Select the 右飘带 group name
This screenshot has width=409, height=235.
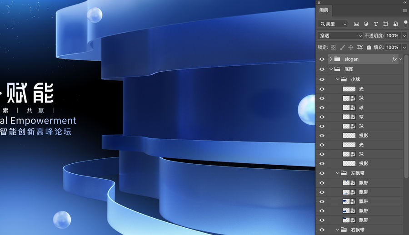tap(358, 230)
